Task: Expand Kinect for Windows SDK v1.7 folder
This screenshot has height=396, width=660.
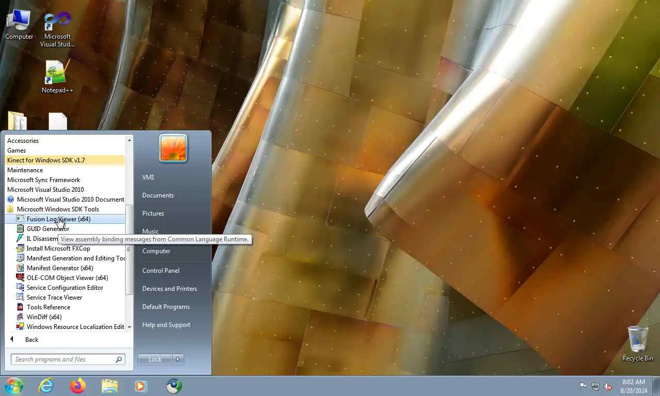Action: pos(65,160)
